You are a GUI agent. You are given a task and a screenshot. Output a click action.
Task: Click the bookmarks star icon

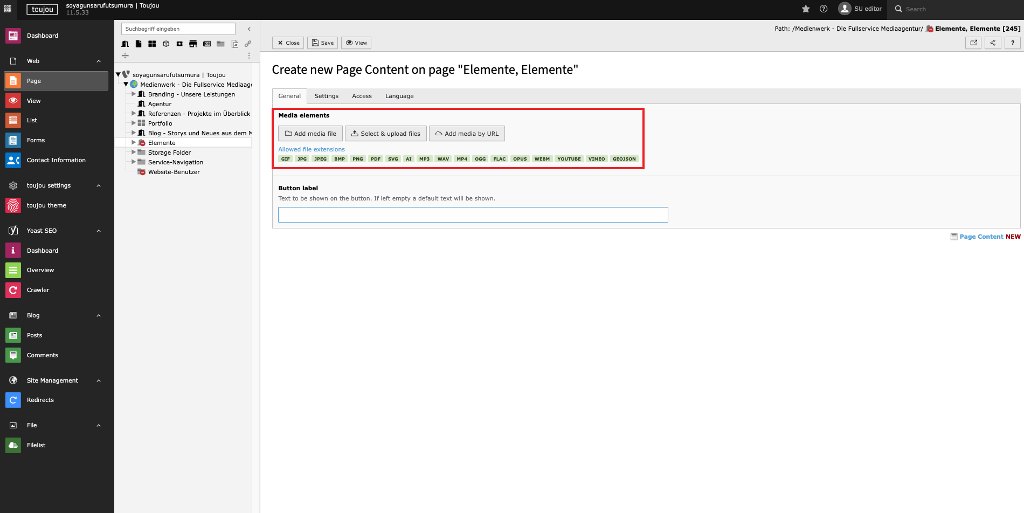[x=806, y=9]
